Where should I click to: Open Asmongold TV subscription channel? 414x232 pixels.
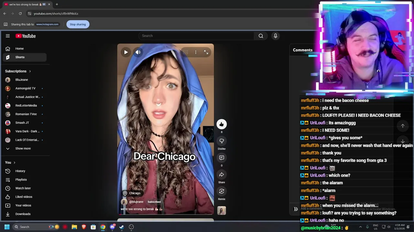click(x=25, y=88)
